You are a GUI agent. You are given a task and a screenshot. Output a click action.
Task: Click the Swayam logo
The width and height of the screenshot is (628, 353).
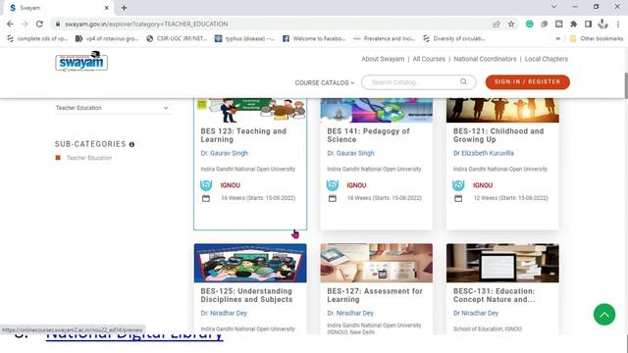81,61
